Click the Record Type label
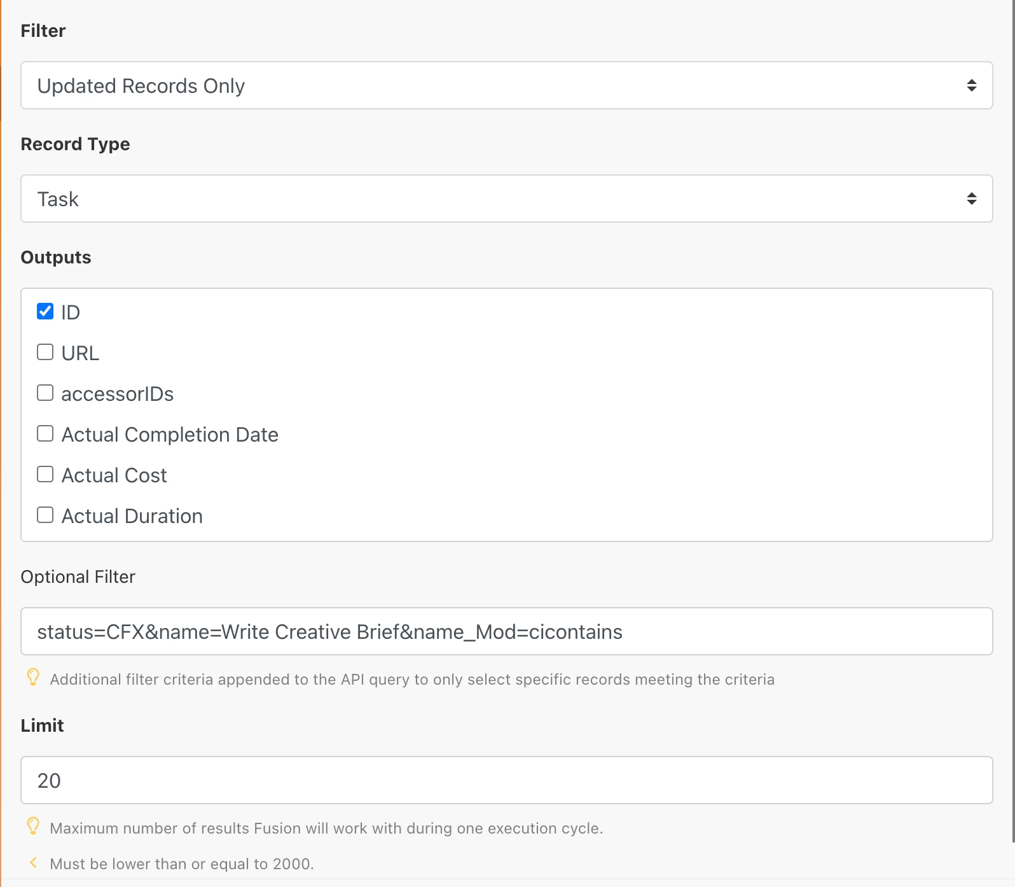1015x887 pixels. [75, 144]
